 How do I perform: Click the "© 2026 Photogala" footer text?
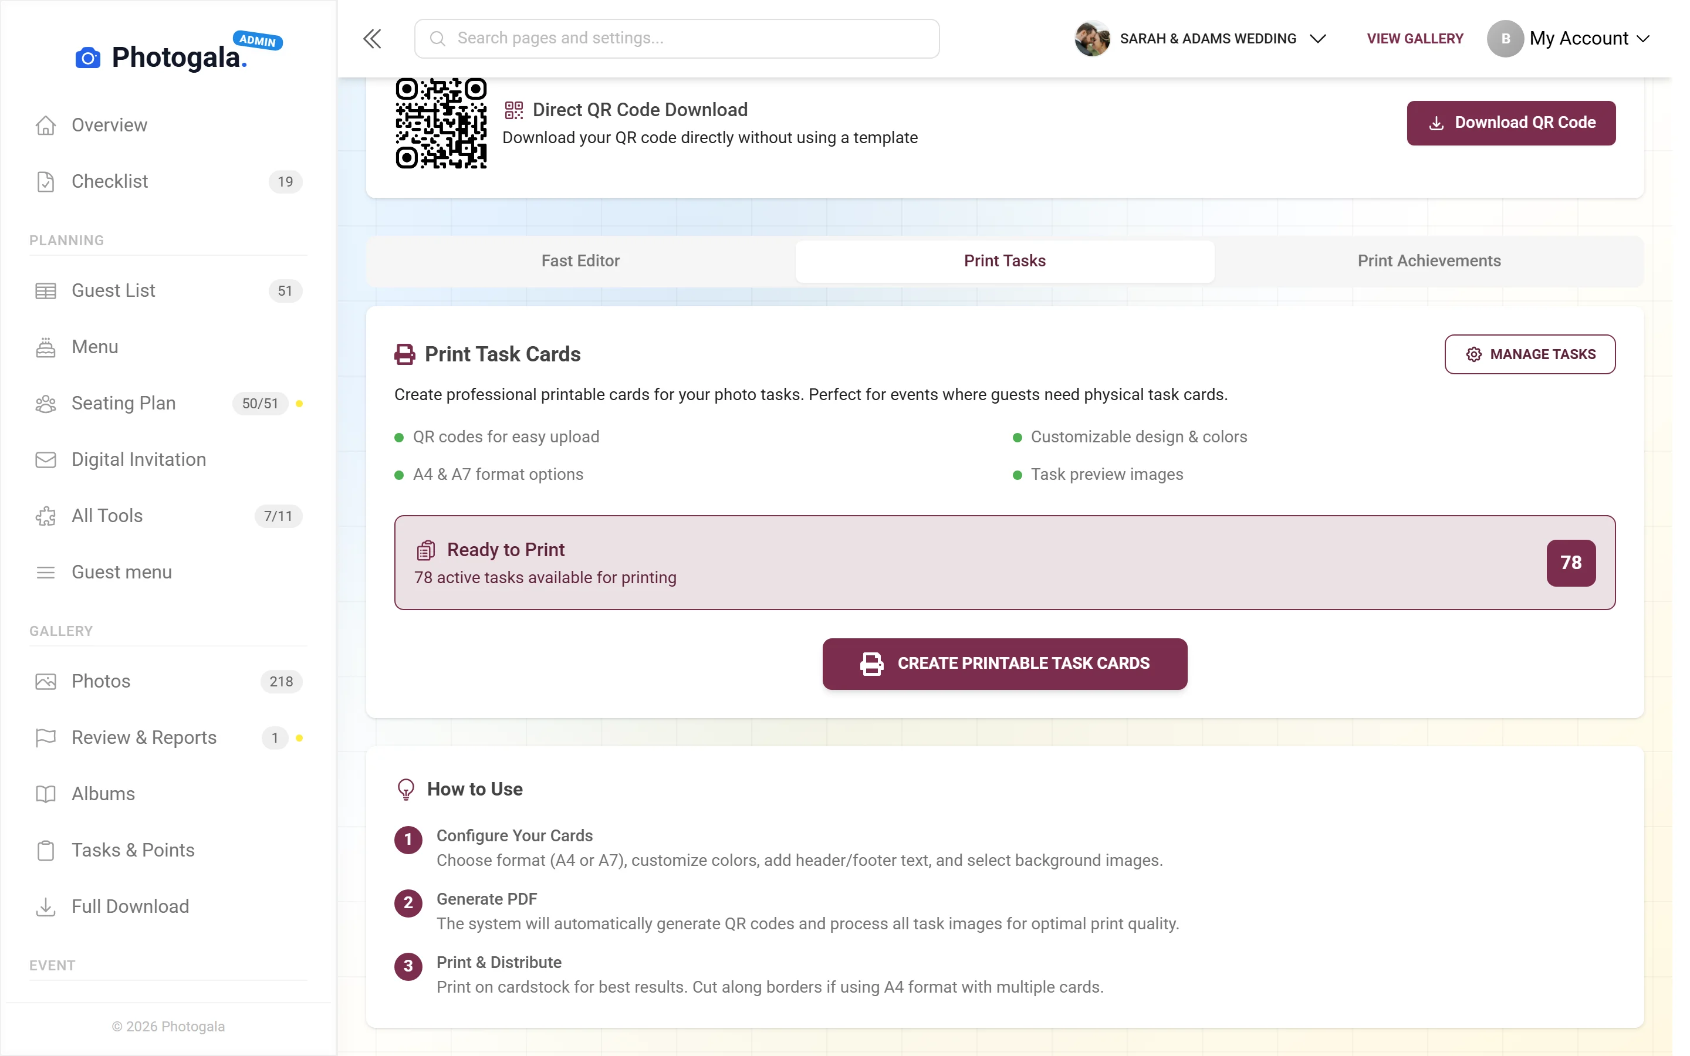coord(168,1027)
